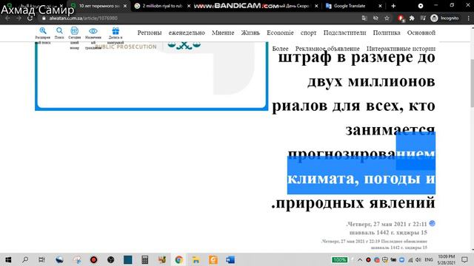Click the eye icon in site toolbar
Image resolution: width=474 pixels, height=266 pixels.
(x=93, y=31)
